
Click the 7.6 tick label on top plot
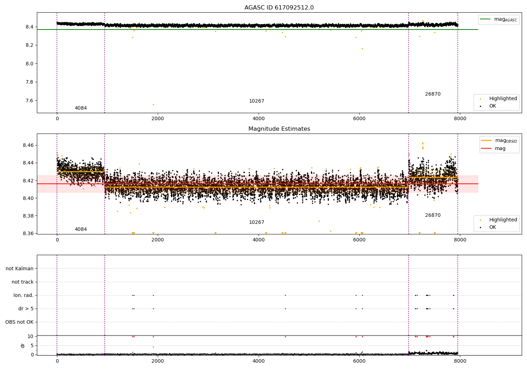click(30, 101)
